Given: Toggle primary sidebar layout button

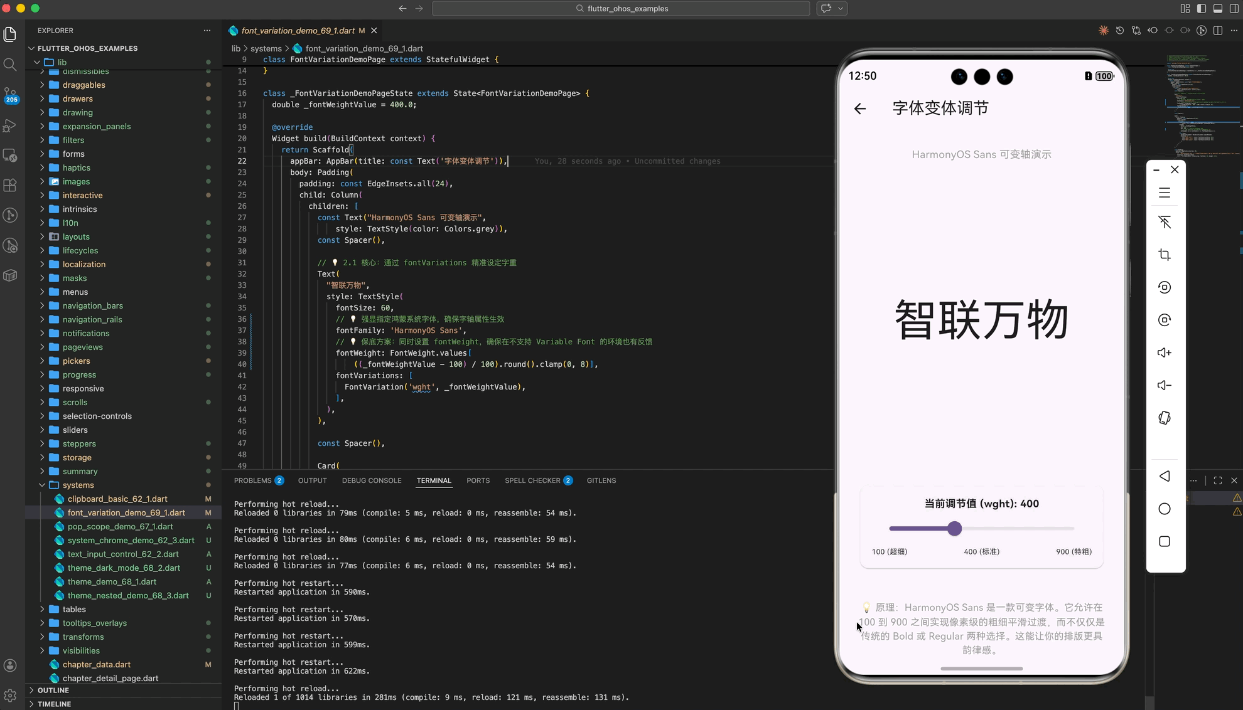Looking at the screenshot, I should coord(1202,9).
